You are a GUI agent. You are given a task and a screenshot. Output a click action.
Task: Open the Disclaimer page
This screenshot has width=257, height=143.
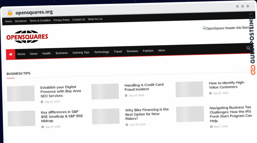point(21,21)
